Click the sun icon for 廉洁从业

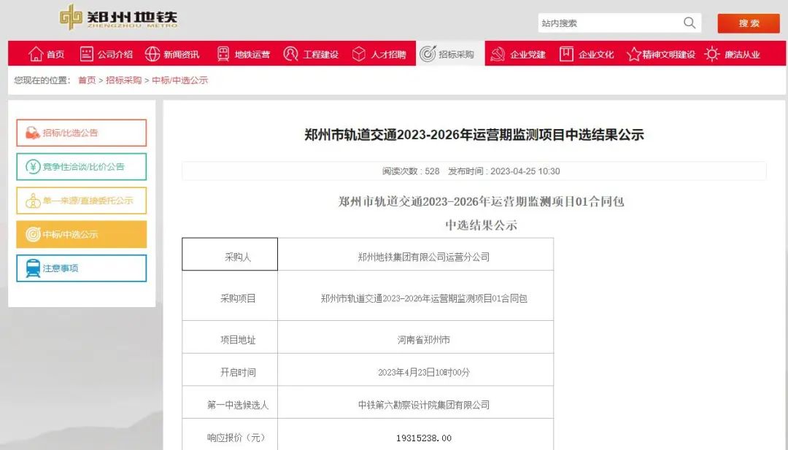pos(712,54)
